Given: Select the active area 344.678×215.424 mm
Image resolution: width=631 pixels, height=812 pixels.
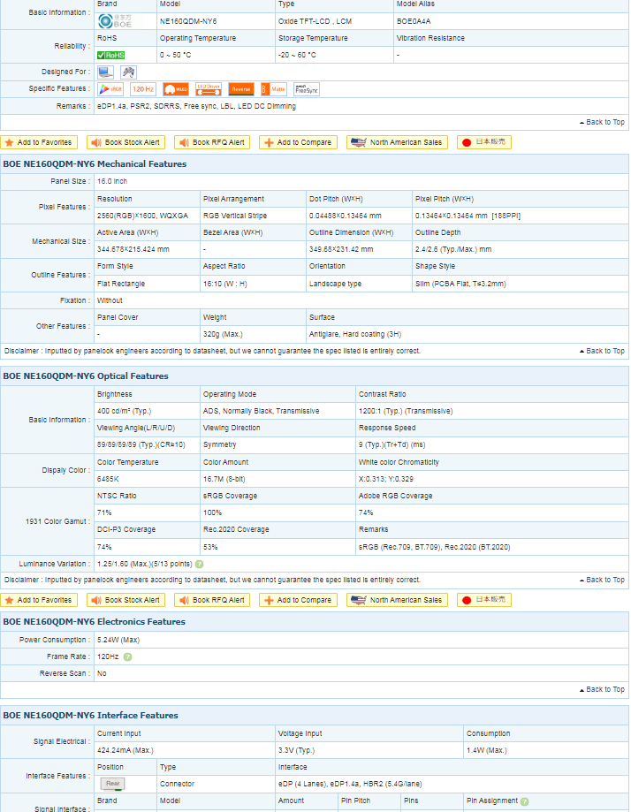Looking at the screenshot, I should pos(133,249).
